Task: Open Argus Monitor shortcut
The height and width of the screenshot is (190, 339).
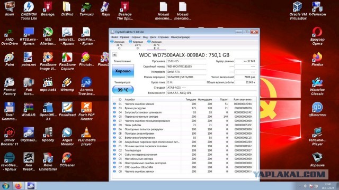Action: (67, 137)
